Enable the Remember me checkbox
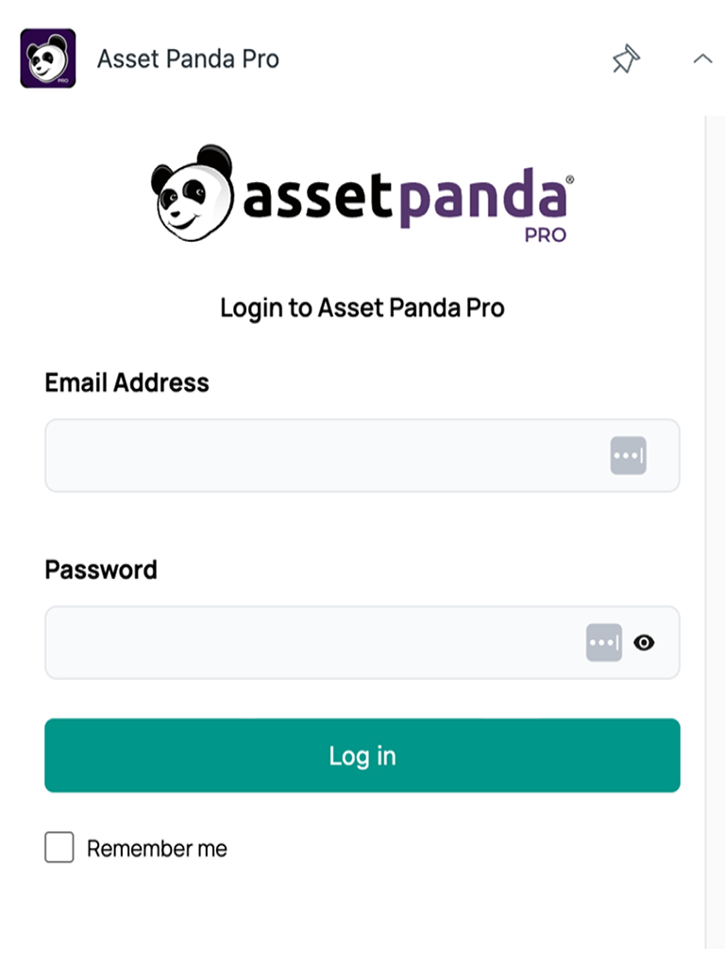This screenshot has width=725, height=967. (59, 848)
